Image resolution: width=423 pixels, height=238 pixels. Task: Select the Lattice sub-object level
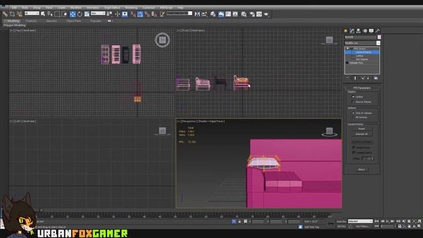360,56
